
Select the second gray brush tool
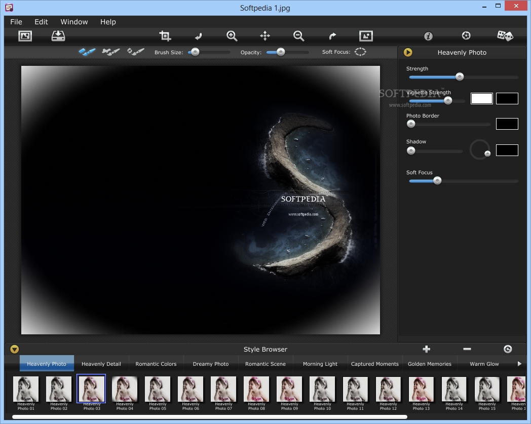(111, 52)
